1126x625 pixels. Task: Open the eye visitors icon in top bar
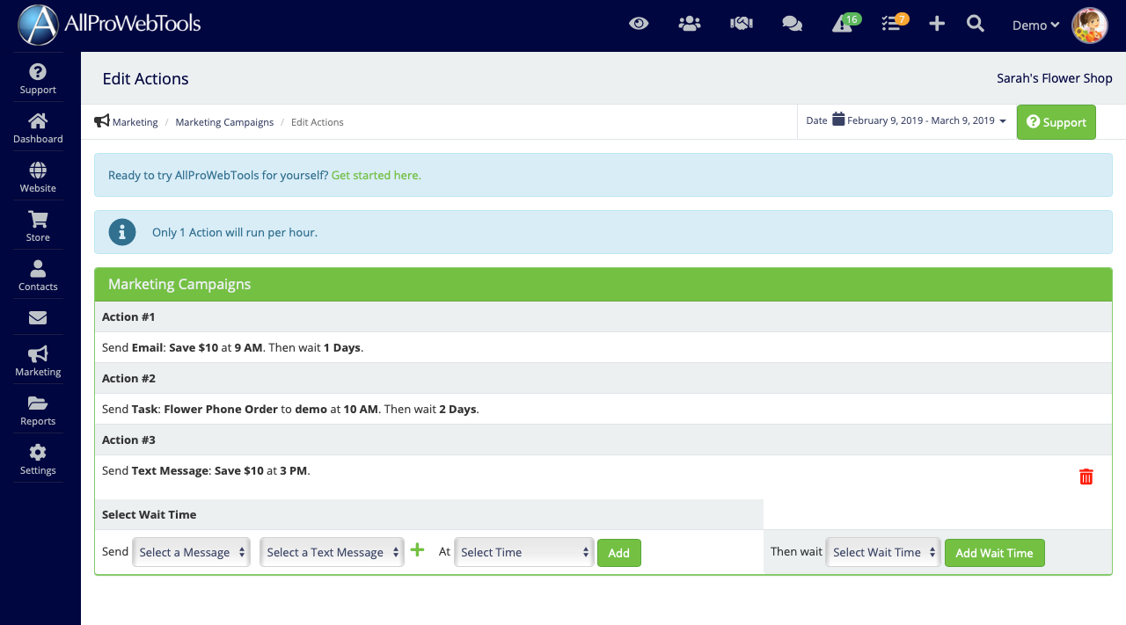tap(639, 24)
